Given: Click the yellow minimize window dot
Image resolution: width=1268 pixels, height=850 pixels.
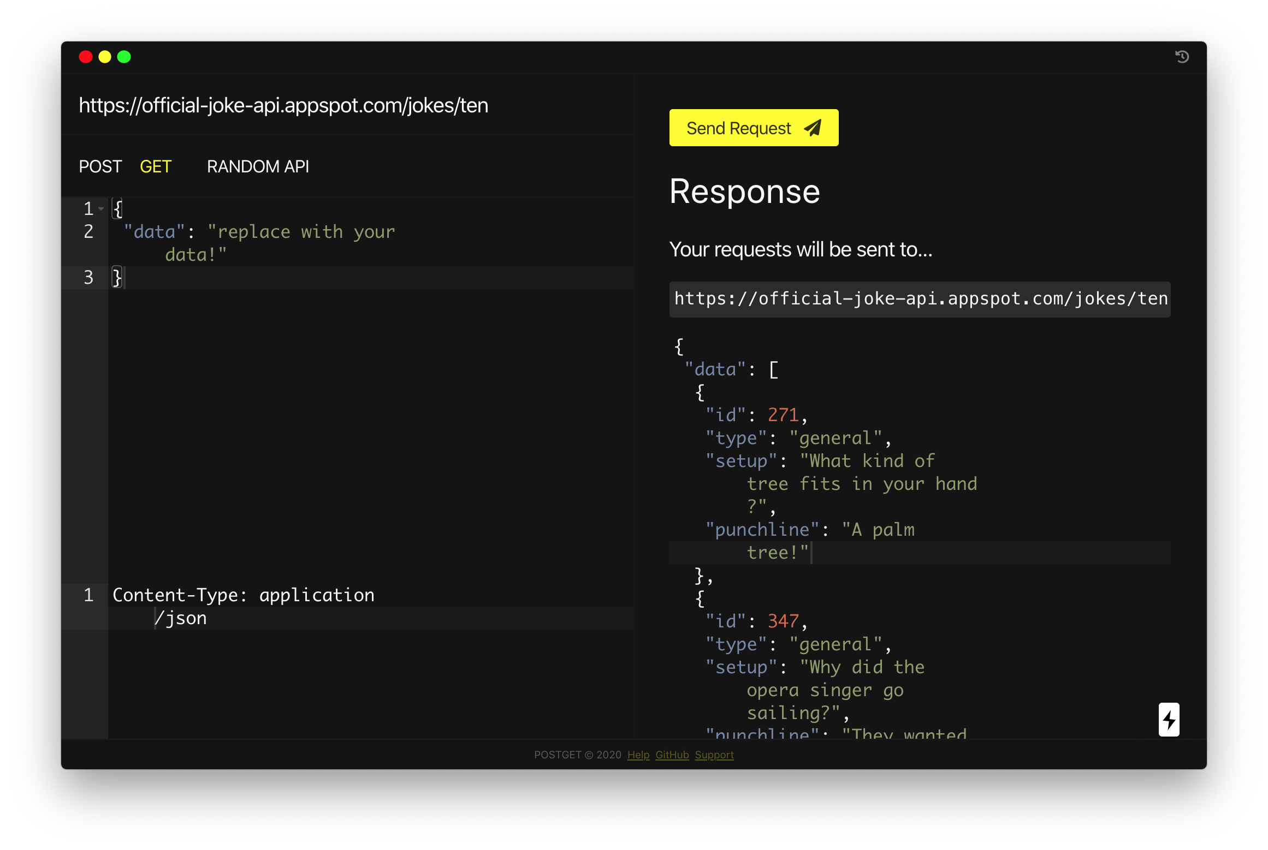Looking at the screenshot, I should [105, 57].
